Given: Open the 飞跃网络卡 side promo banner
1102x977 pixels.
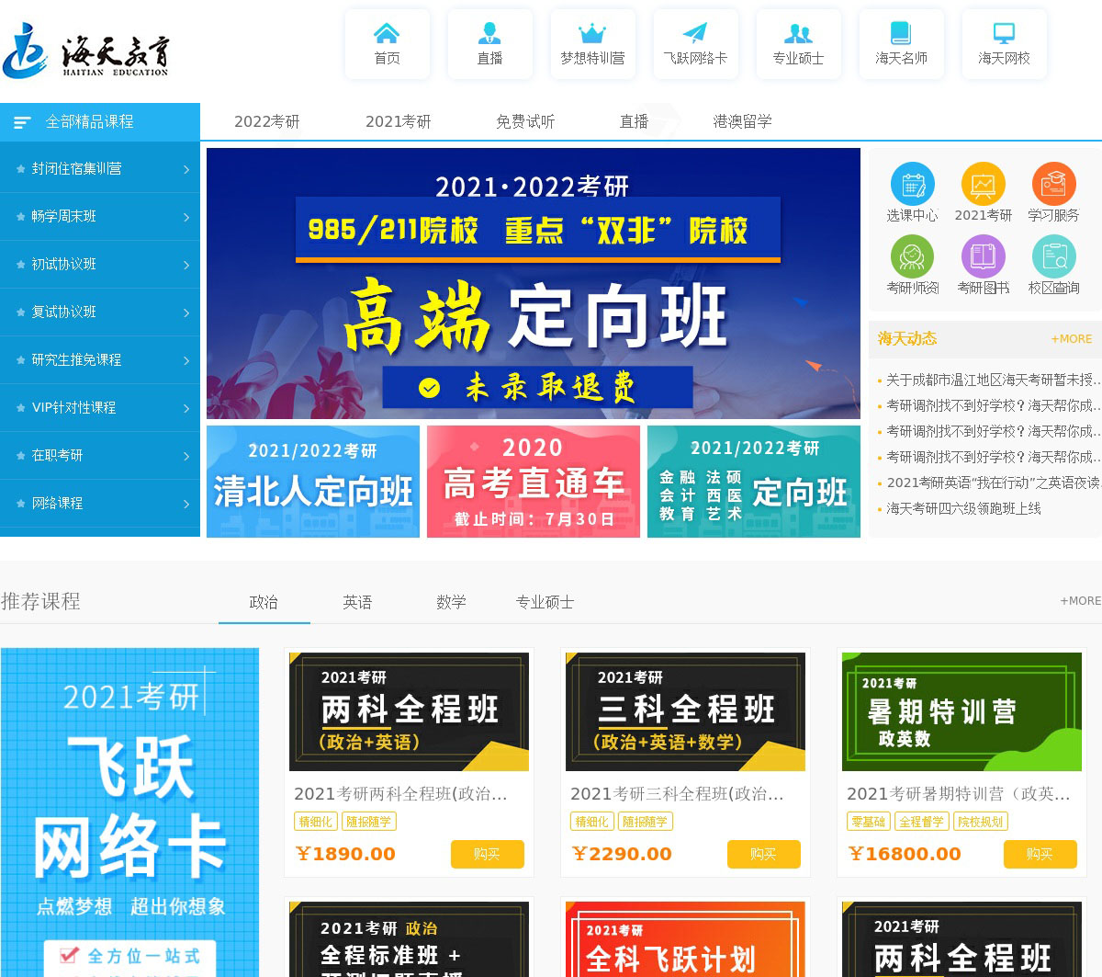Looking at the screenshot, I should (x=129, y=812).
